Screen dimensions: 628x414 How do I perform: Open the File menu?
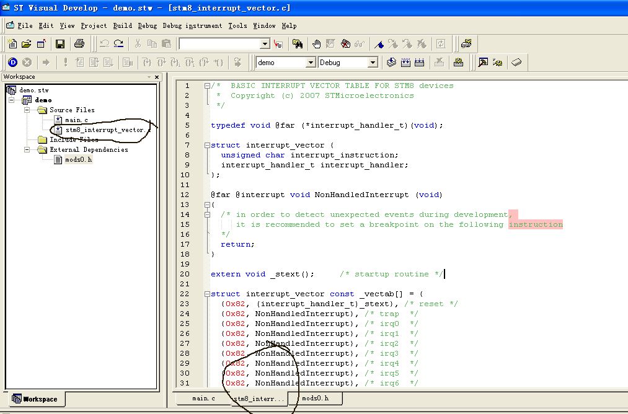(25, 25)
